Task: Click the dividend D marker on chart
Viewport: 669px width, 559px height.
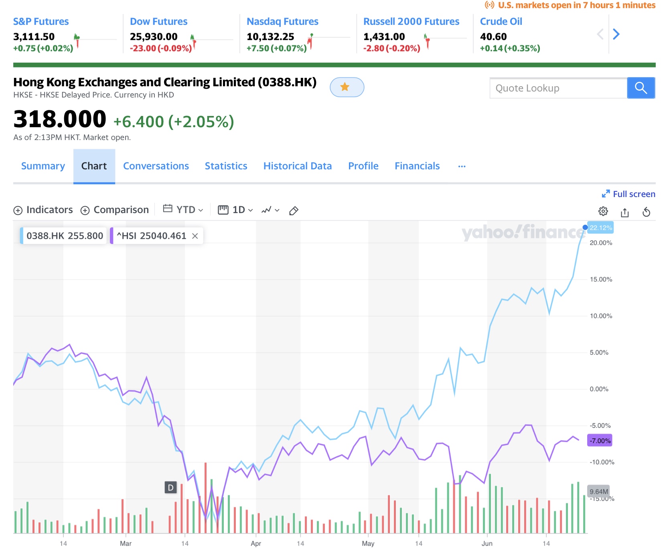Action: 170,488
